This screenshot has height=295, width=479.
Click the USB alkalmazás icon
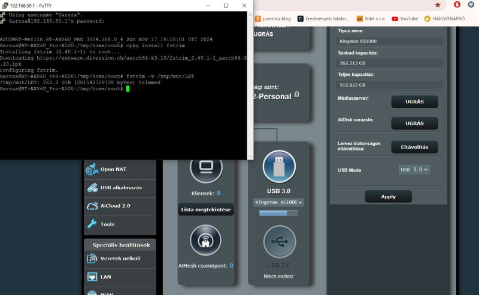click(x=92, y=188)
